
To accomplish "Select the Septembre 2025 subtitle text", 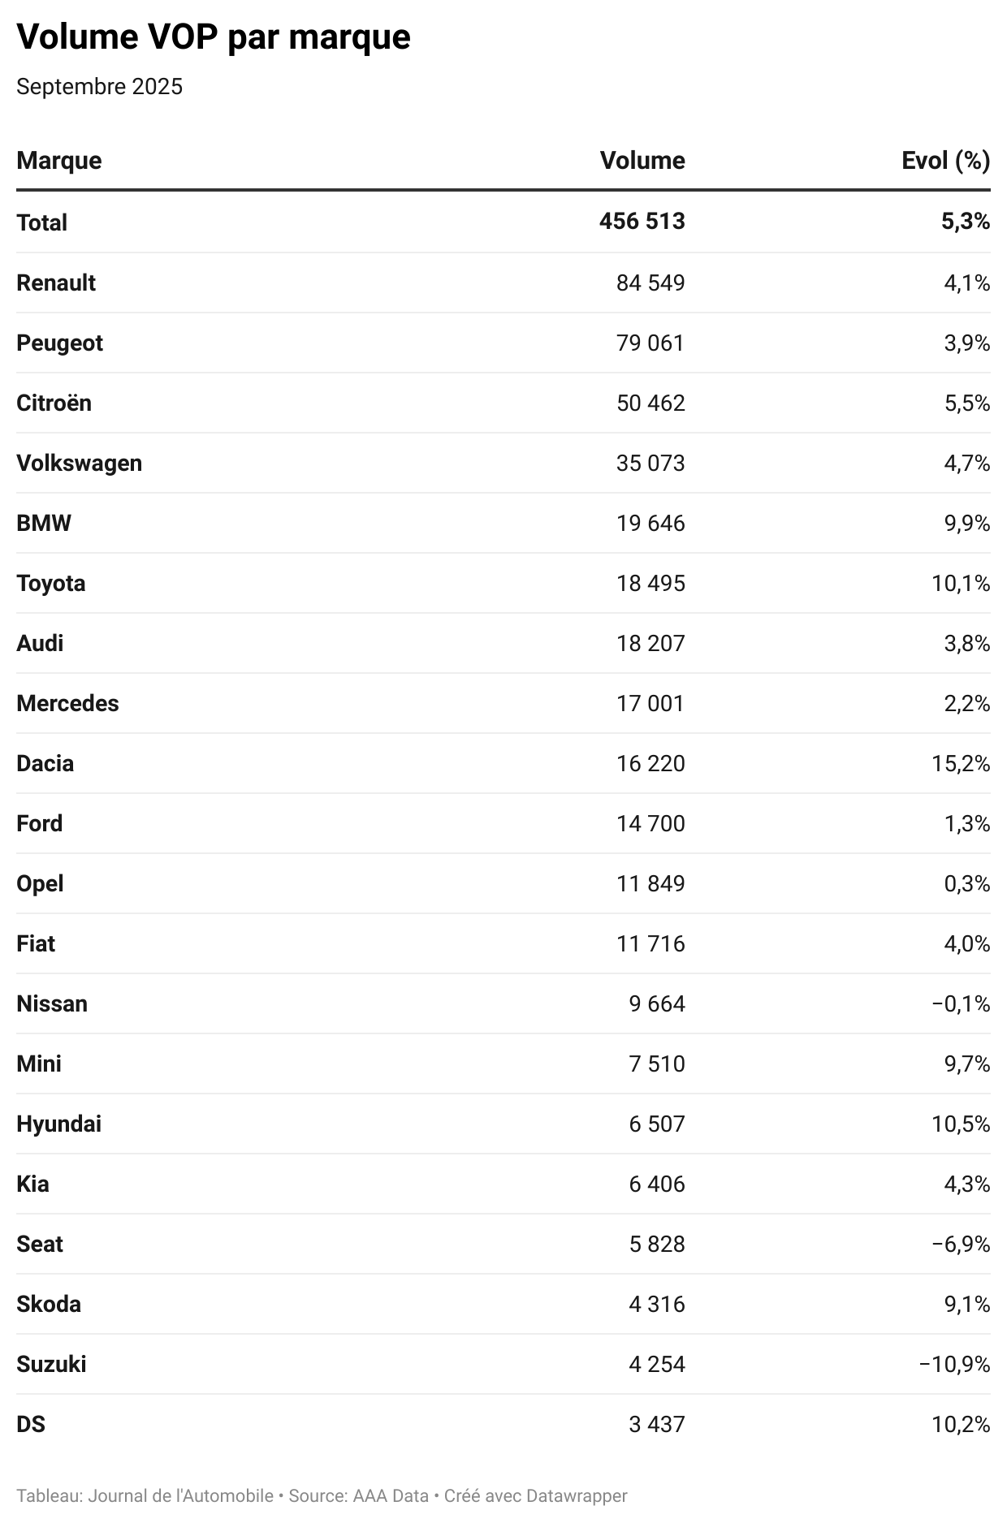I will (x=99, y=87).
